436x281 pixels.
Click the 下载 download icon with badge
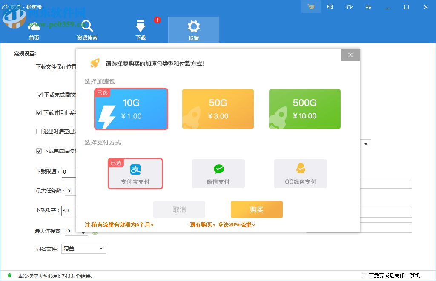141,29
